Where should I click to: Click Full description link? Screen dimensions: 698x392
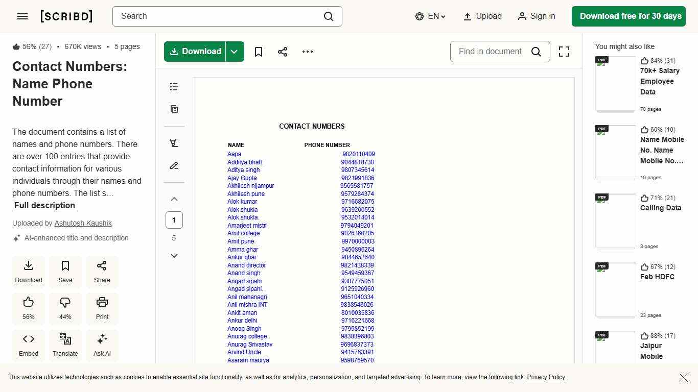pyautogui.click(x=44, y=205)
